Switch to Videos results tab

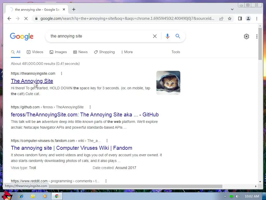(x=35, y=52)
